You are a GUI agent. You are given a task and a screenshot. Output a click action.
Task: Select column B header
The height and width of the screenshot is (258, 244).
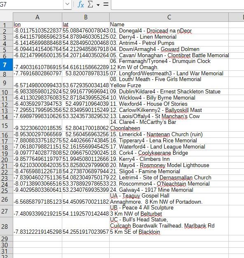coord(86,17)
